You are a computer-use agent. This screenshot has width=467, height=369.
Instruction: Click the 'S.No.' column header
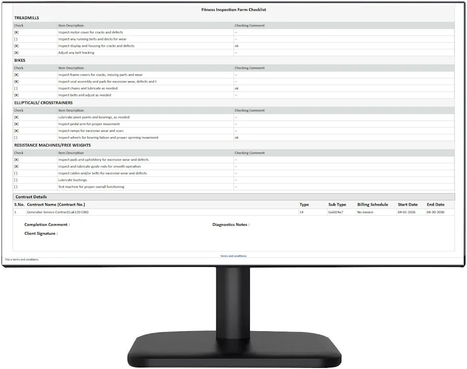[19, 204]
